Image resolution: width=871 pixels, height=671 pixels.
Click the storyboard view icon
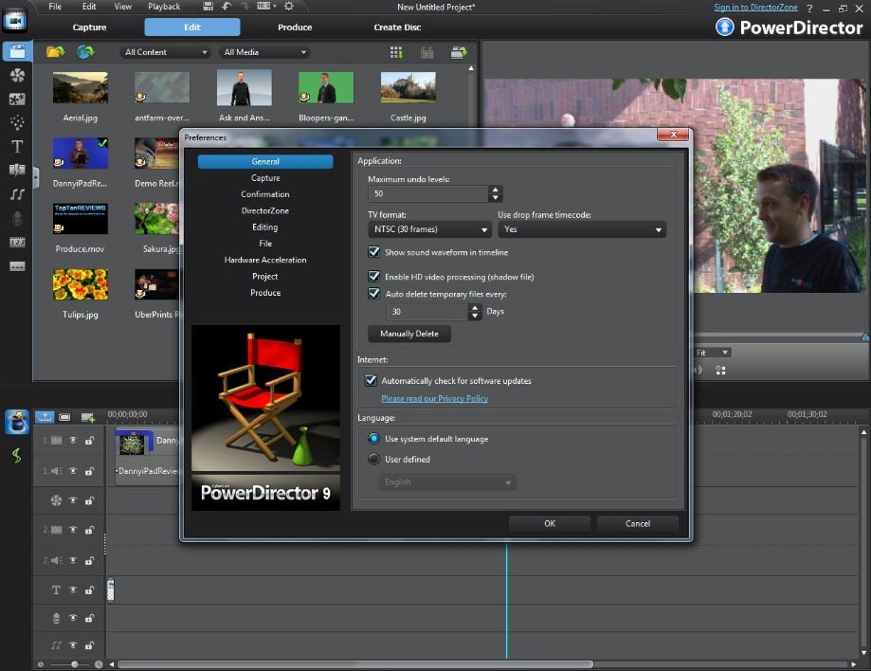64,417
